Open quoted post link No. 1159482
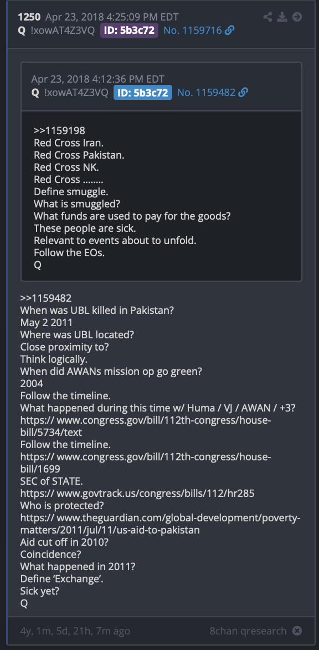 point(207,93)
